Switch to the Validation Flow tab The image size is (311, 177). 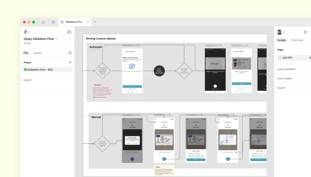pos(75,22)
